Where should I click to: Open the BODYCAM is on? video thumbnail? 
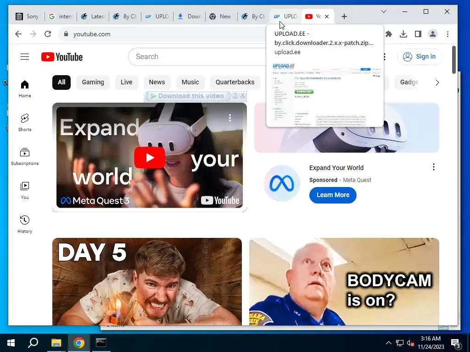pos(344,281)
